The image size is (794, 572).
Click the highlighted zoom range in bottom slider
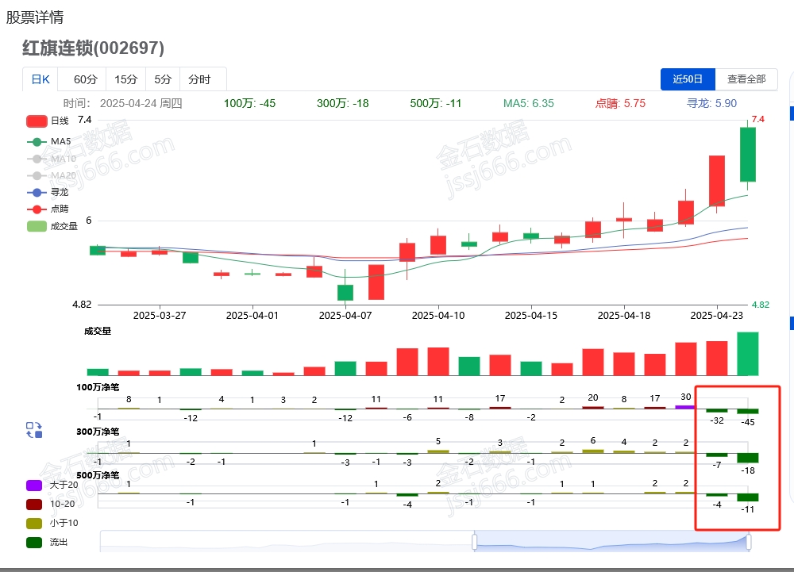point(611,542)
